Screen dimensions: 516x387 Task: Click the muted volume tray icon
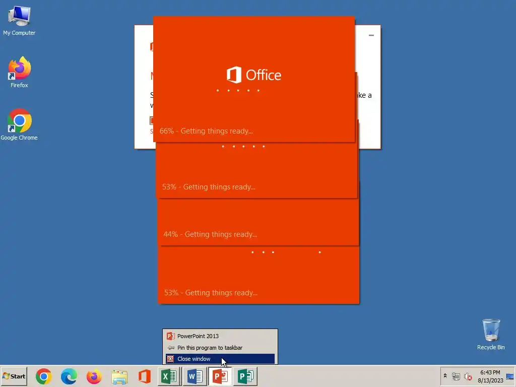click(x=468, y=376)
